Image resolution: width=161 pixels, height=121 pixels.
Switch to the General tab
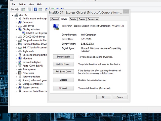[55, 19]
